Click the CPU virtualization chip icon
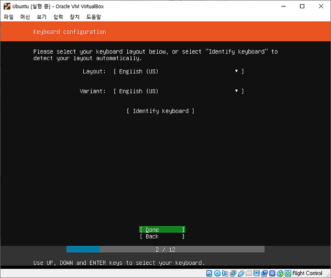Screen dimensions: 331x278 click(272, 273)
